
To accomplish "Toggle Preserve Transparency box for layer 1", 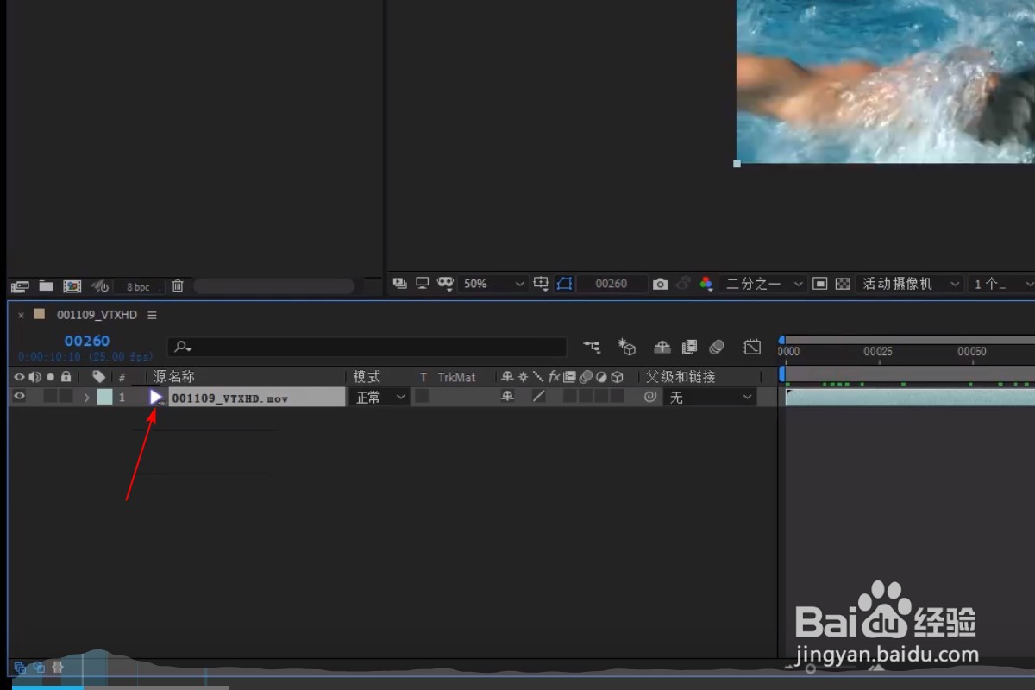I will (422, 396).
